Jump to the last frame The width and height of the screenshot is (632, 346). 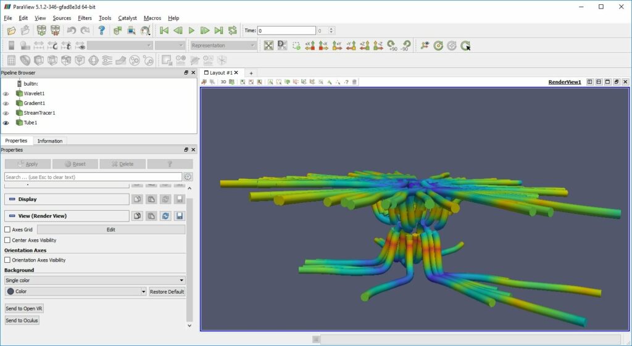coord(218,30)
